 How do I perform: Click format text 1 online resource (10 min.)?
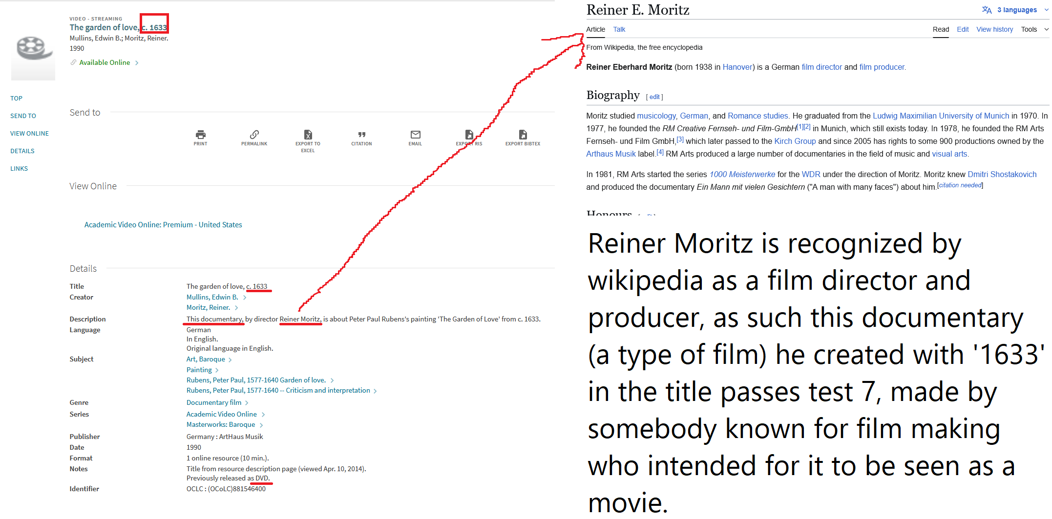coord(228,458)
